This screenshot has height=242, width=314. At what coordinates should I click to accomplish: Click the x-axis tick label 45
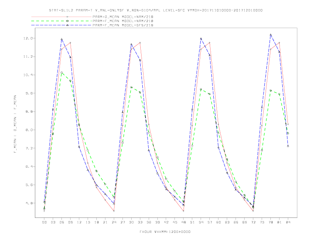tap(175, 222)
